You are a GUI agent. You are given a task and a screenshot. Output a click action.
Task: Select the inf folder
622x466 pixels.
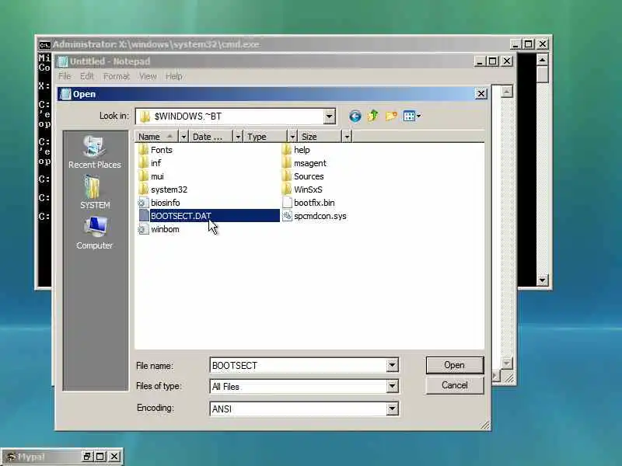150,163
